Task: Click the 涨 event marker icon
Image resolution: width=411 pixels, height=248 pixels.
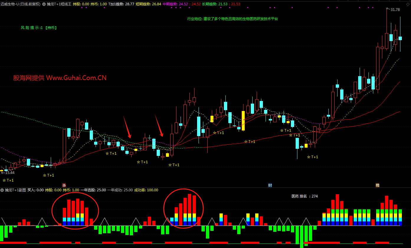Action: (x=64, y=185)
